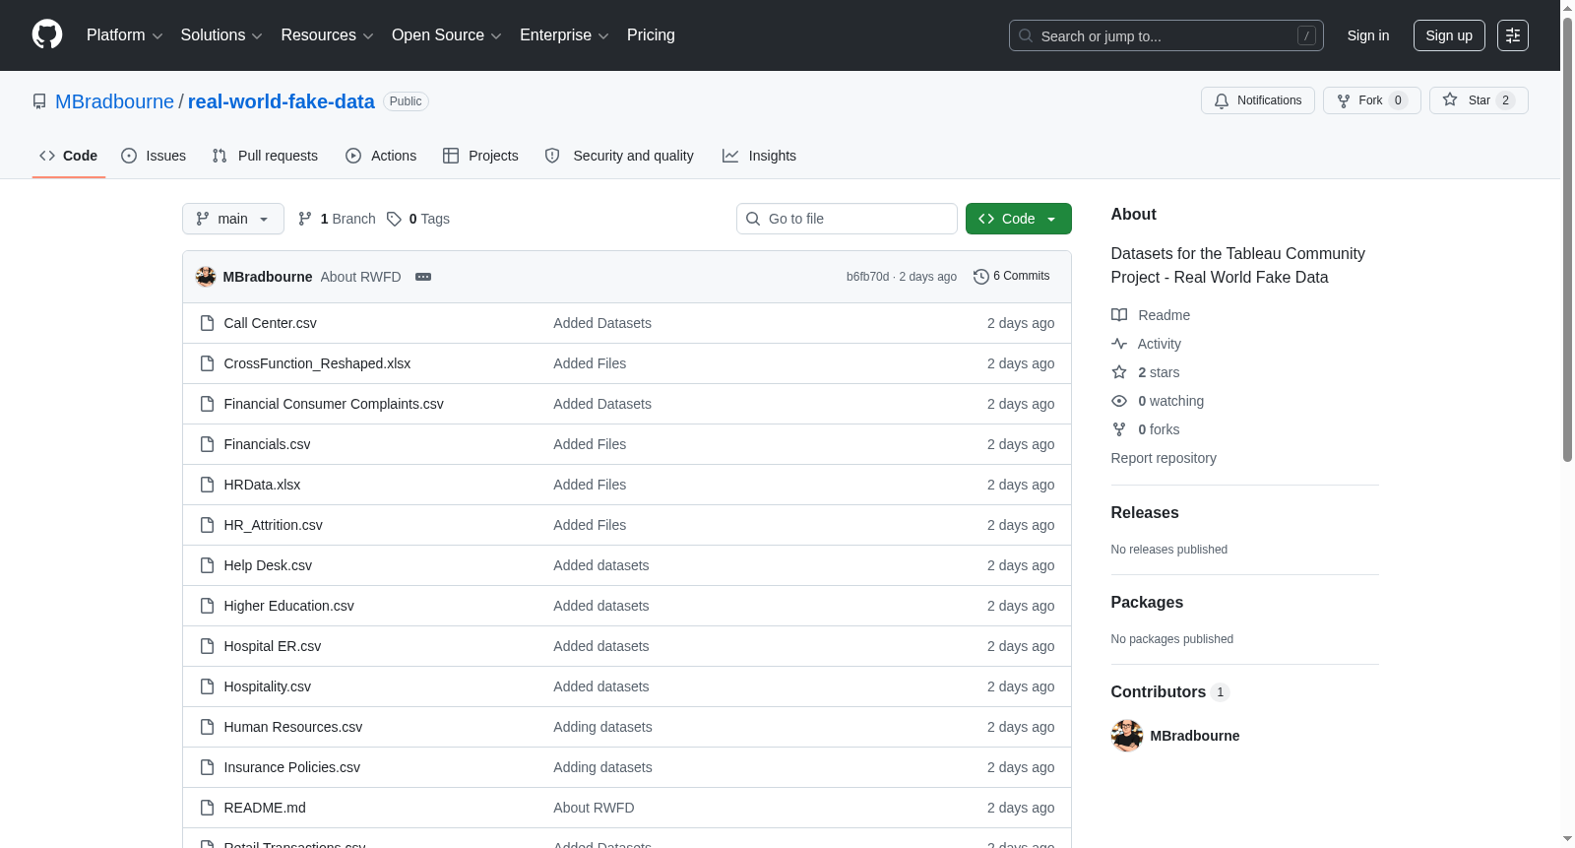The width and height of the screenshot is (1575, 848).
Task: Expand the Open Source menu
Action: 447,35
